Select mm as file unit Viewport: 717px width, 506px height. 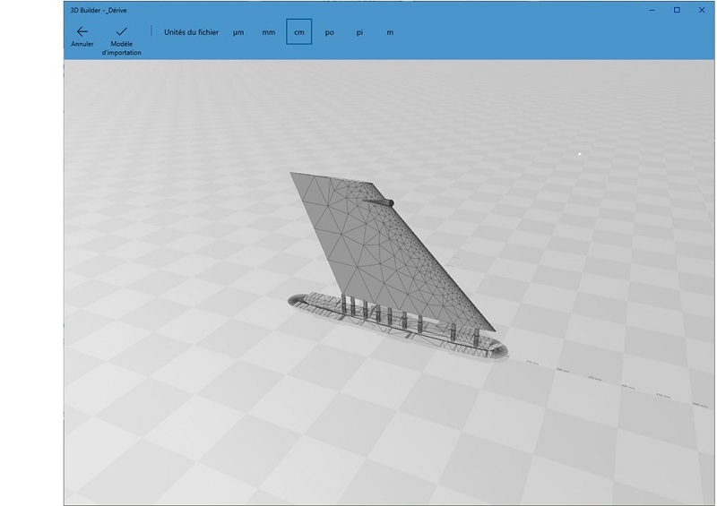[268, 32]
